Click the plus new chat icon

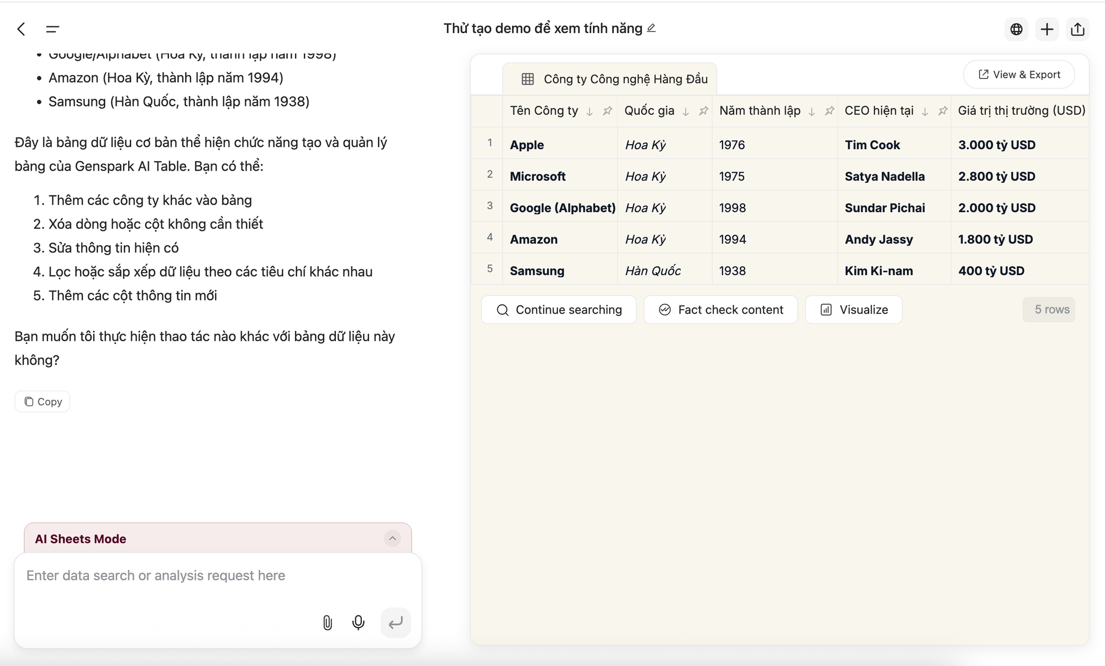tap(1046, 29)
